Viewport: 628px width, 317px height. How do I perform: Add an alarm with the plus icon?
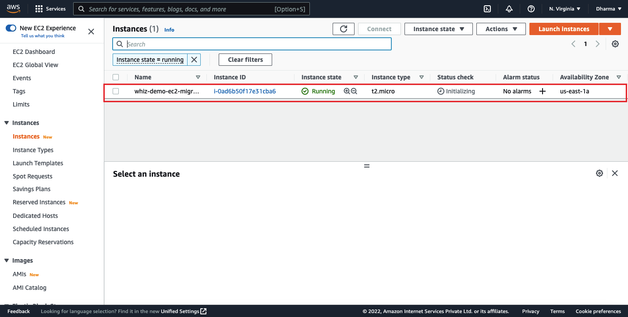pos(542,91)
